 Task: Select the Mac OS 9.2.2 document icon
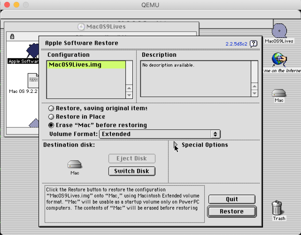click(33, 80)
